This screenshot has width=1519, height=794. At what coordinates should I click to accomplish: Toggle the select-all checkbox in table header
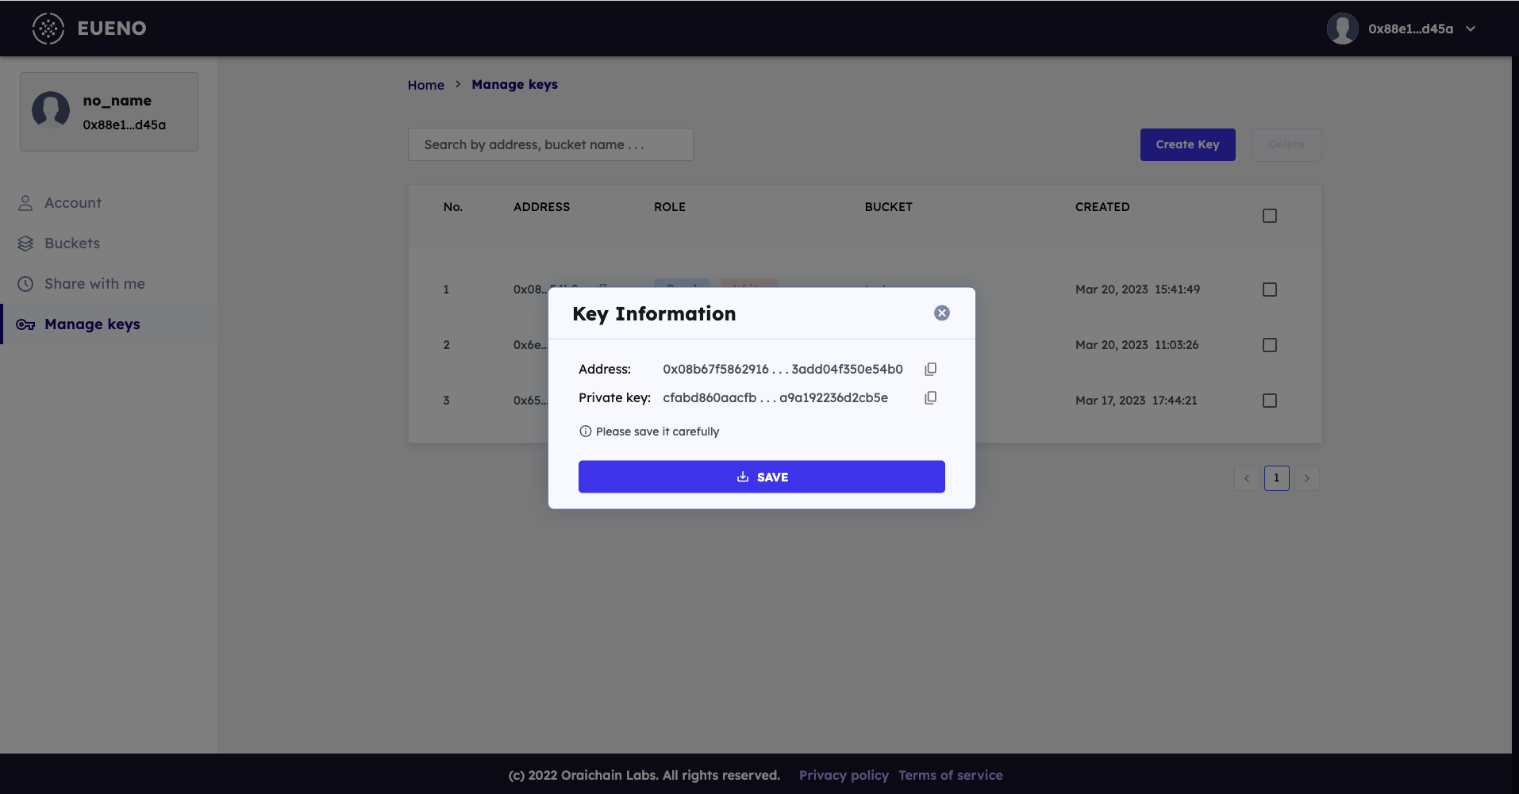(1269, 216)
